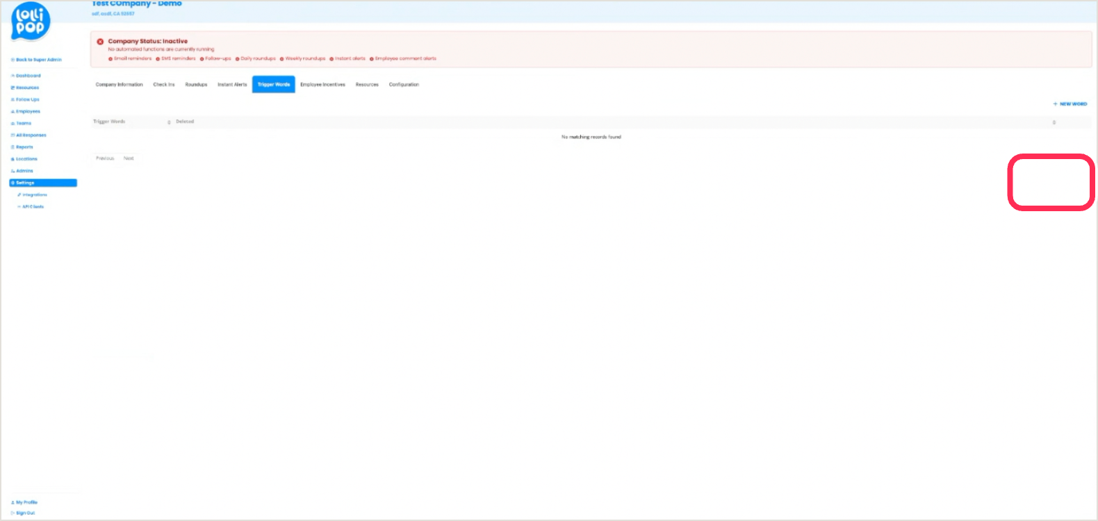
Task: Select the highlighted Settings sidebar item
Action: click(x=43, y=183)
